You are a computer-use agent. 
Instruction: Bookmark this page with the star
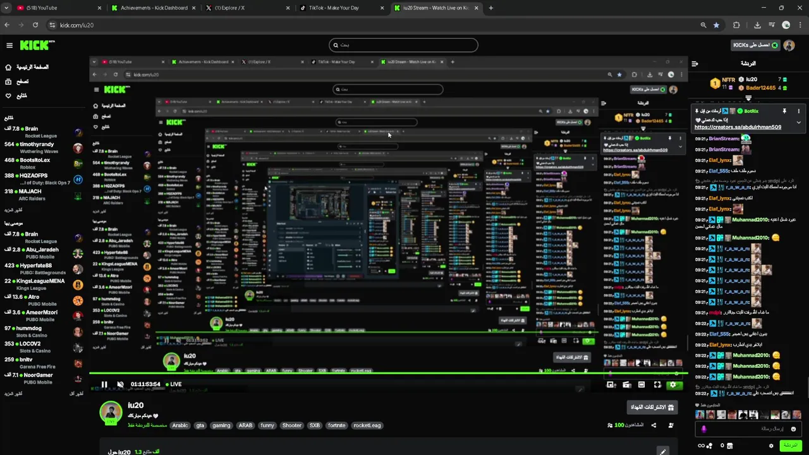pyautogui.click(x=716, y=25)
